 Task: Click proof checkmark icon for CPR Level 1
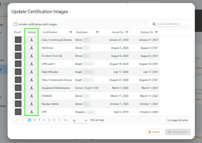[18, 64]
